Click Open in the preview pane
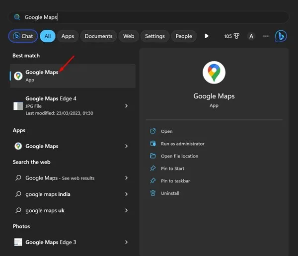 pos(167,131)
